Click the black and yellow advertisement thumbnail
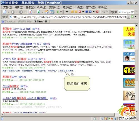Viewport: 139px width, 121px height. tap(129, 70)
